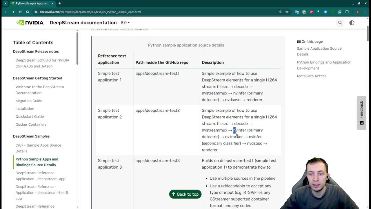This screenshot has width=371, height=209.
Task: Open the Installation page link
Action: click(25, 109)
